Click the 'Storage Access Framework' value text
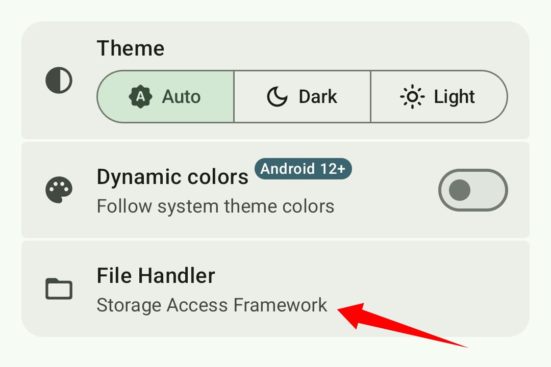This screenshot has height=367, width=551. pos(212,305)
